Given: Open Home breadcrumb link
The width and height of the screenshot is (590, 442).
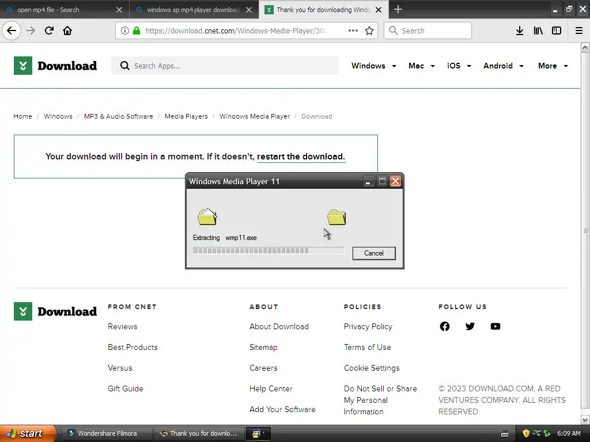Looking at the screenshot, I should pos(22,116).
